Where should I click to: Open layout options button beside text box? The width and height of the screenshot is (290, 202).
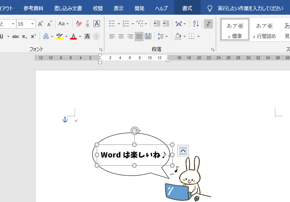click(x=183, y=151)
